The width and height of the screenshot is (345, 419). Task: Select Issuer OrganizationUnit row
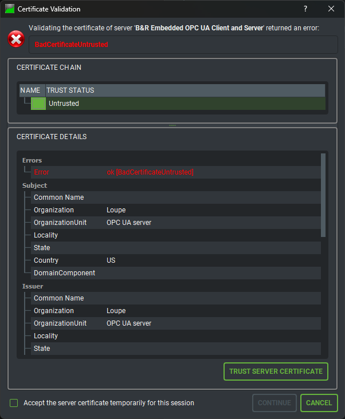pos(176,323)
